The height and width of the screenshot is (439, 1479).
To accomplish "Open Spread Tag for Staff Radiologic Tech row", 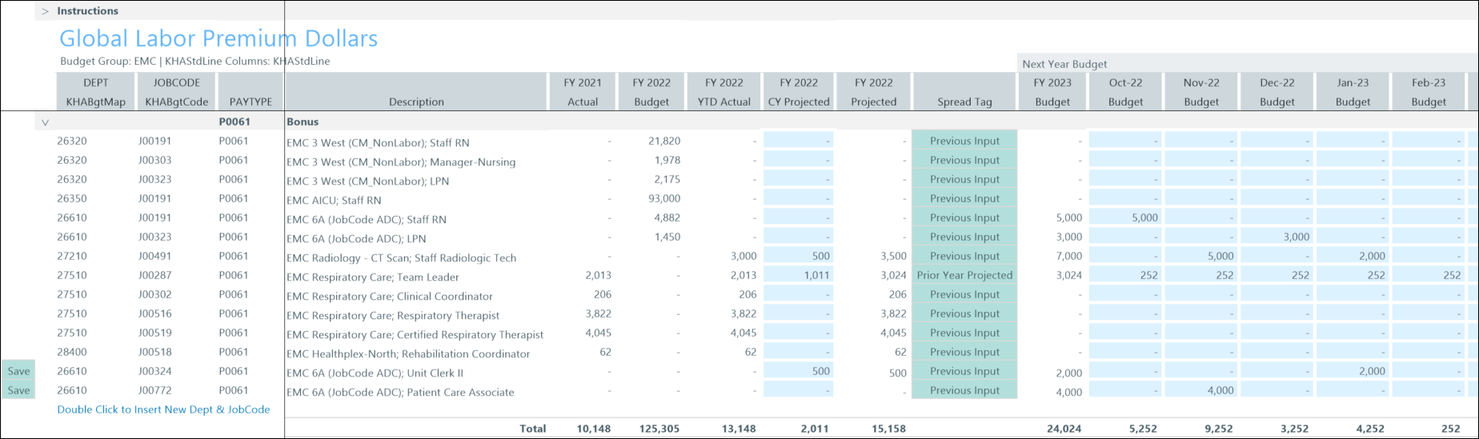I will 964,256.
